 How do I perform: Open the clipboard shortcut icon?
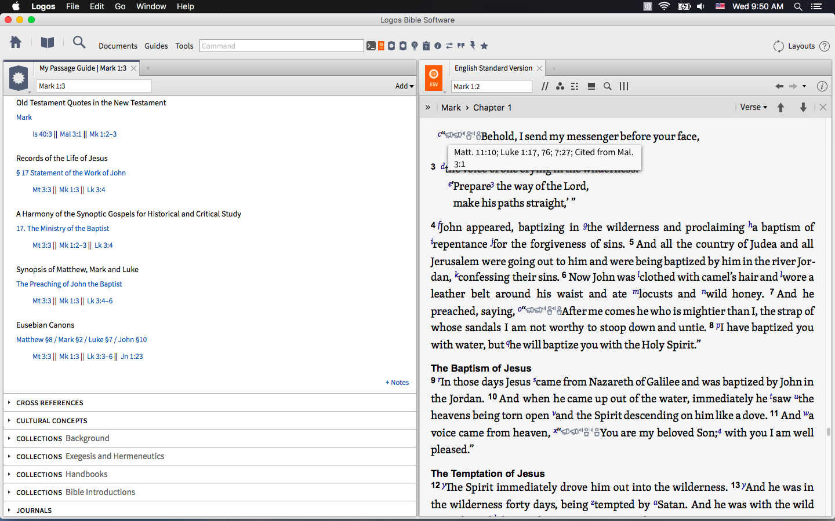click(x=426, y=46)
